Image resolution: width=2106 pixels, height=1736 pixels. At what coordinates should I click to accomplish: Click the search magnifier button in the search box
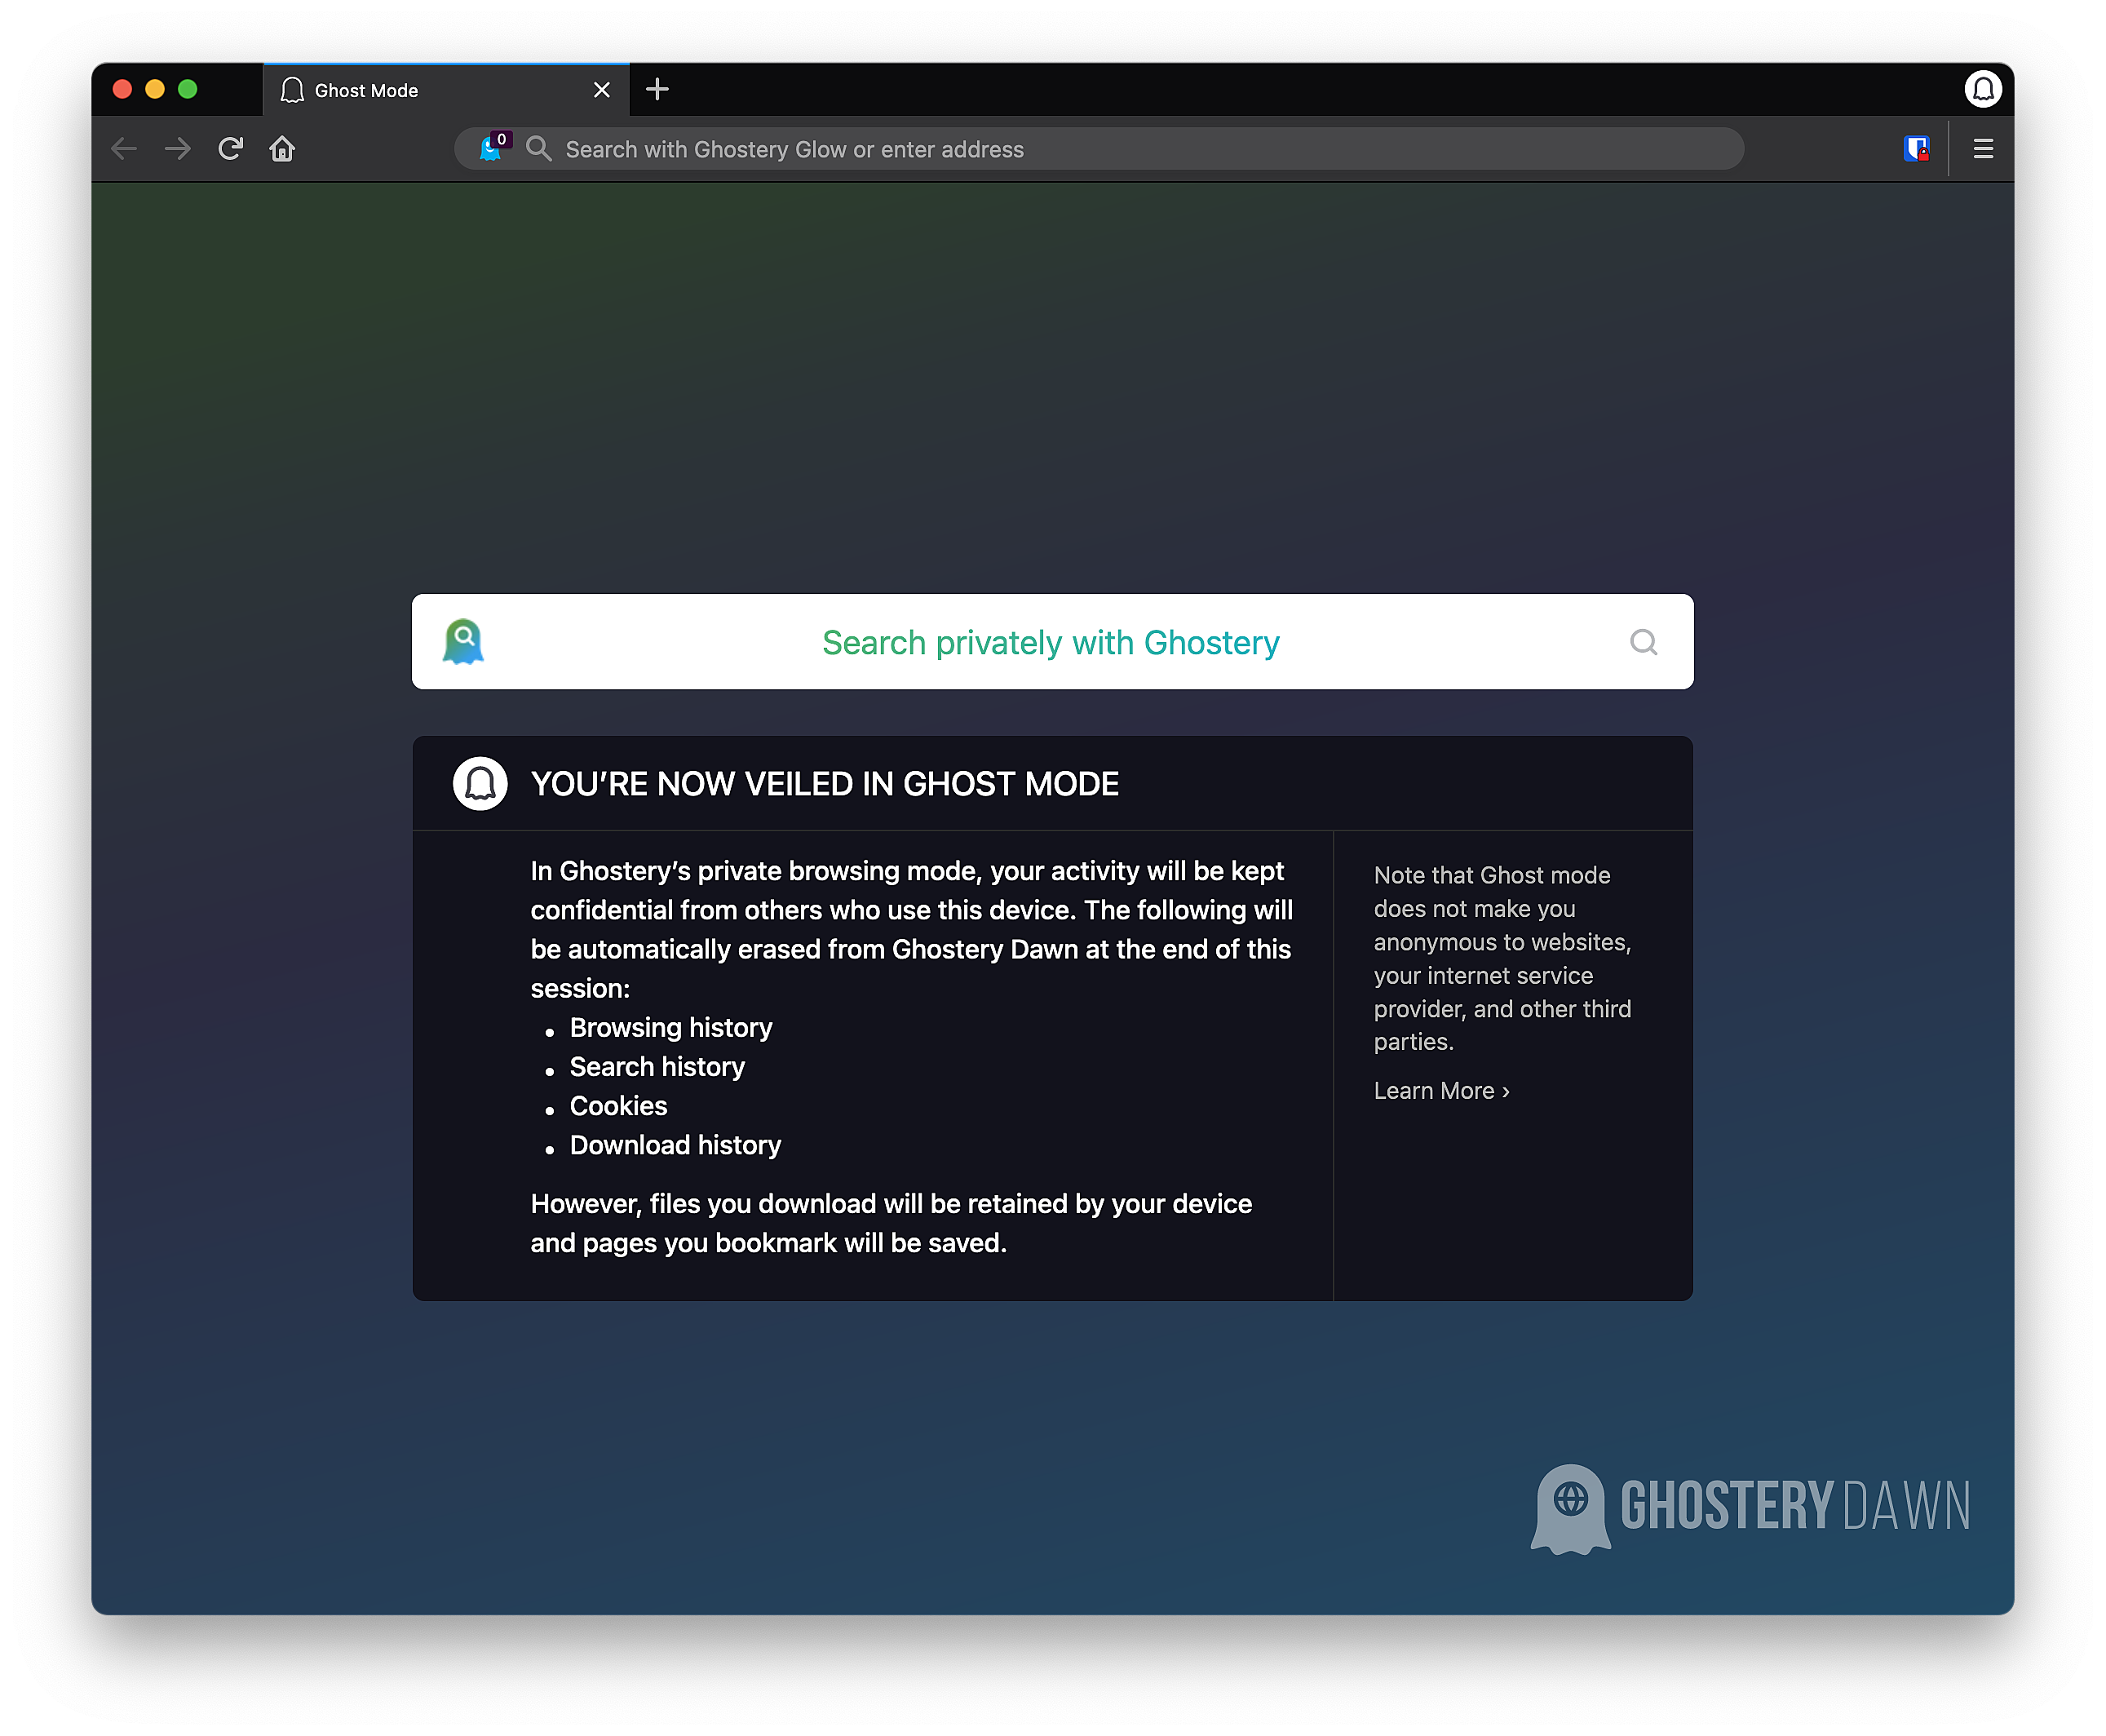tap(1643, 642)
